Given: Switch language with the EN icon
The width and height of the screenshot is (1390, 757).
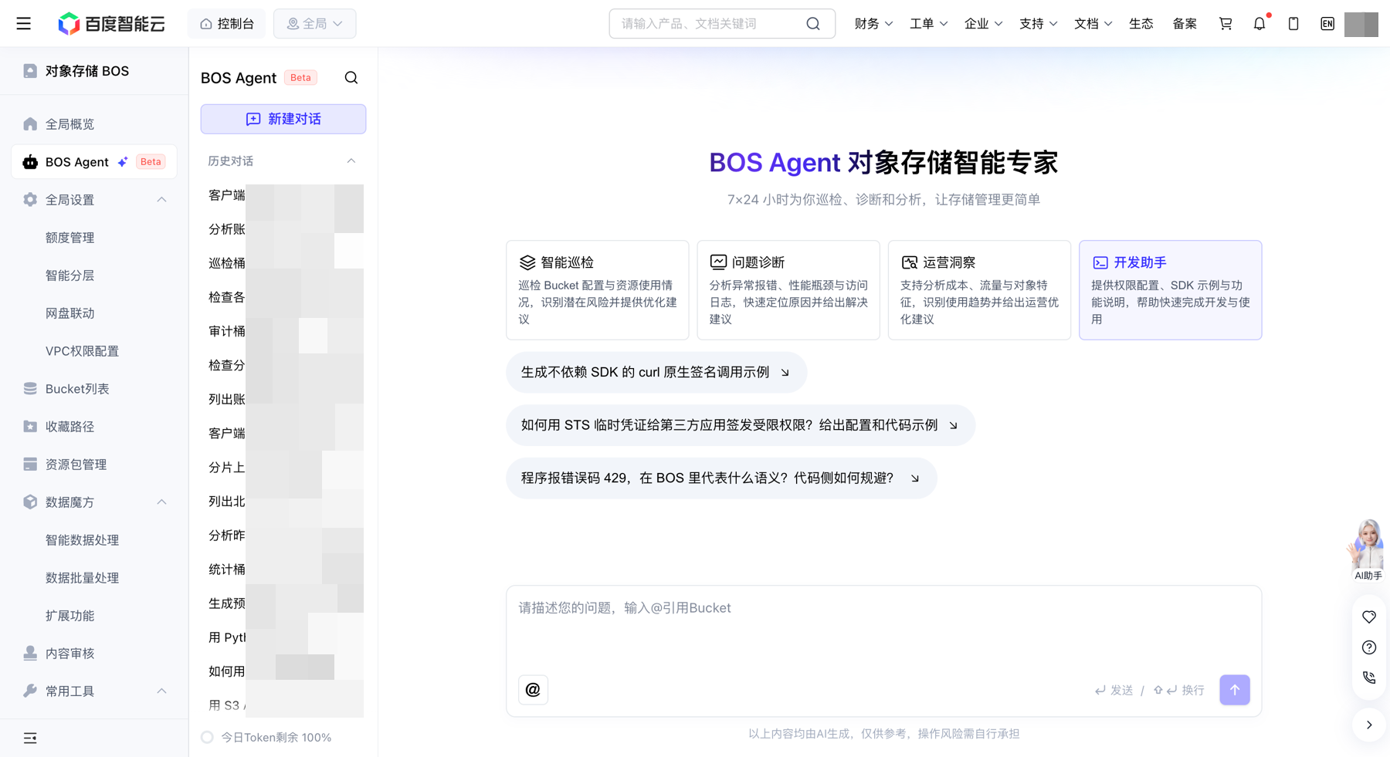Looking at the screenshot, I should [x=1327, y=24].
